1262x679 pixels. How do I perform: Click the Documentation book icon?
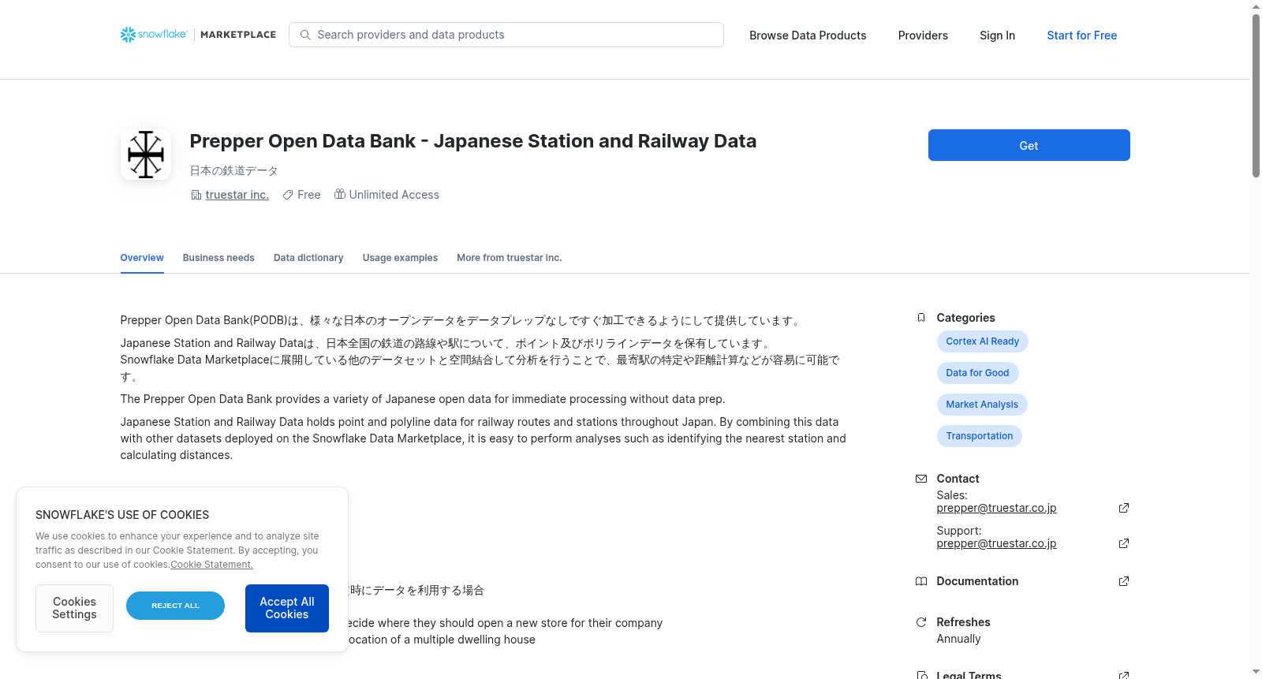[x=921, y=581]
